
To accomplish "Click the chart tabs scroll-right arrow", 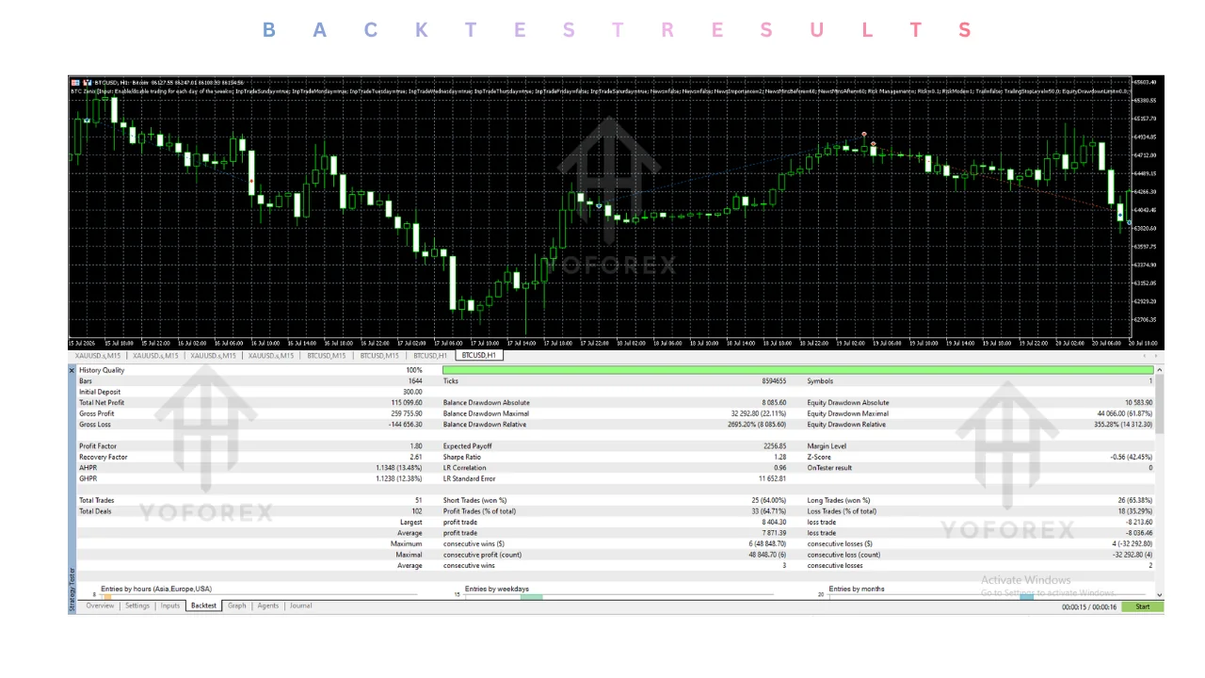I will click(1156, 356).
